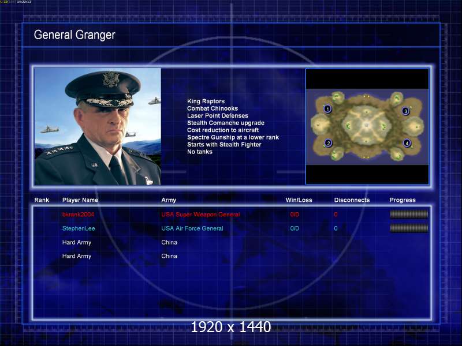This screenshot has height=346, width=462.
Task: Click the Player Name column header
Action: (80, 200)
